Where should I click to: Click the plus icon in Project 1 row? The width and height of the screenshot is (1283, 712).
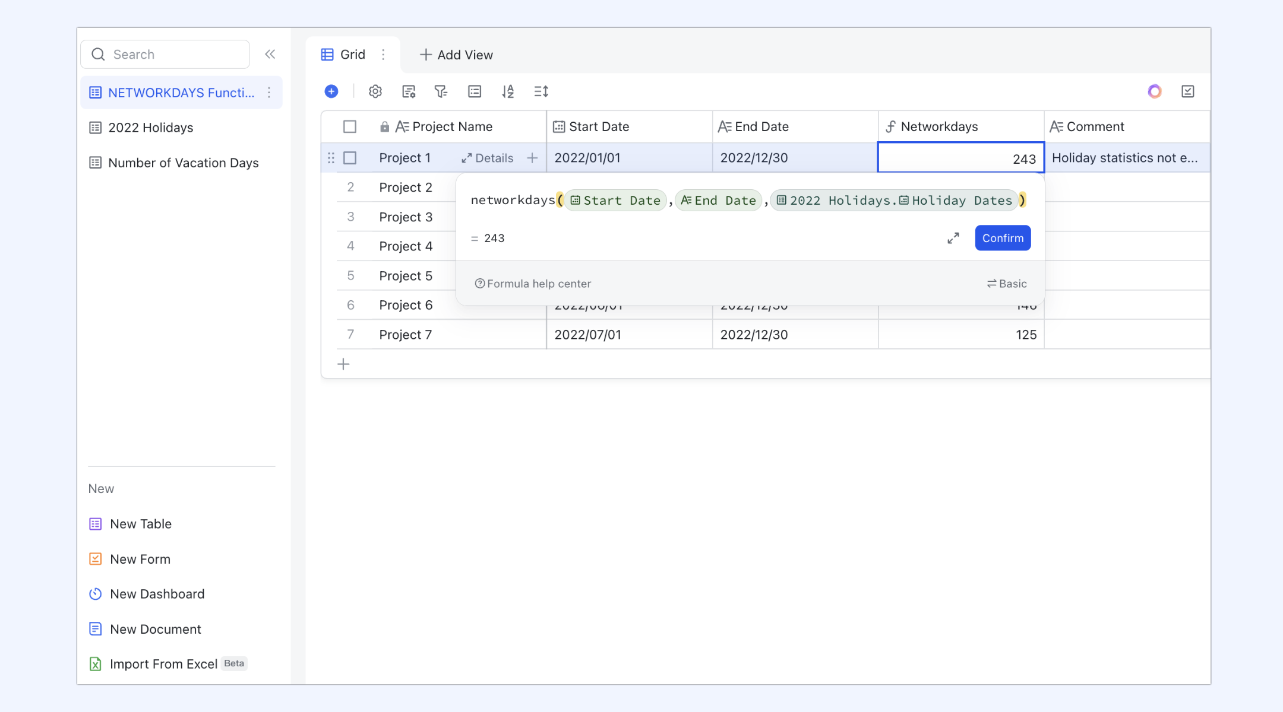532,158
